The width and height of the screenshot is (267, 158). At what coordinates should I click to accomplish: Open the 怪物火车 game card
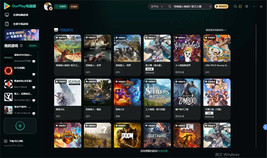tap(127, 99)
